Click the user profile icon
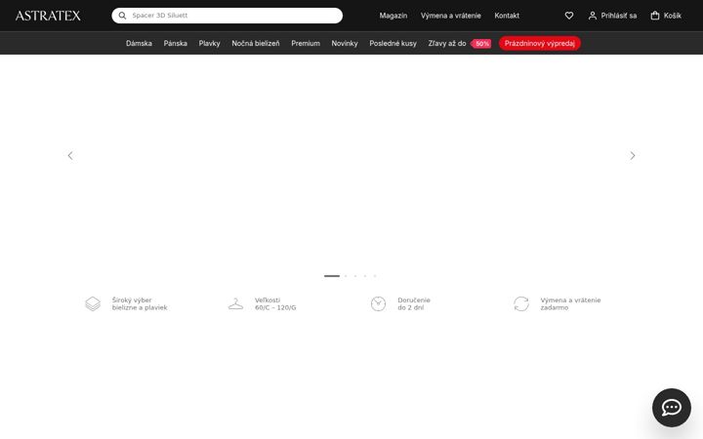 click(593, 16)
